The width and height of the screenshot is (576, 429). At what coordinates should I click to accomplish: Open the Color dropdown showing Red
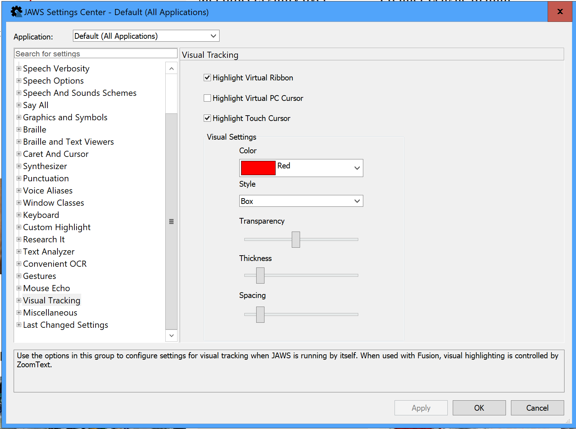click(x=301, y=168)
